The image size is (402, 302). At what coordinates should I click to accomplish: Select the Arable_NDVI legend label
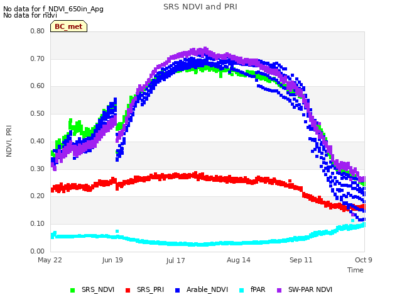point(207,289)
